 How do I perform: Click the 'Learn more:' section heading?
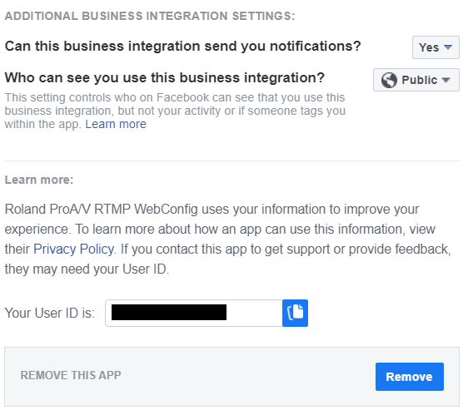[39, 180]
